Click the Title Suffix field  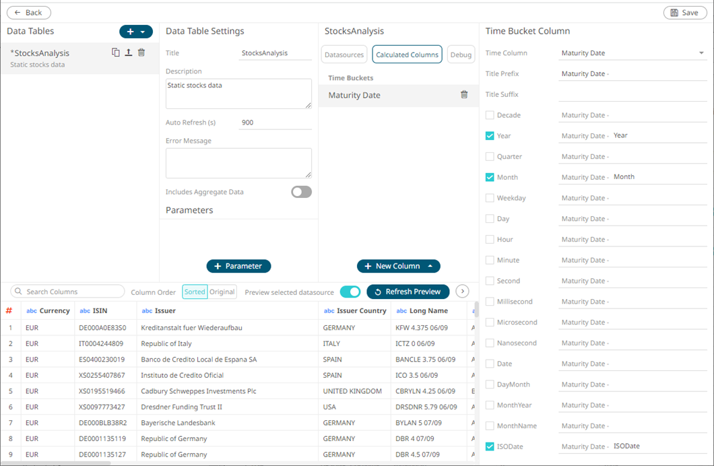click(x=633, y=94)
